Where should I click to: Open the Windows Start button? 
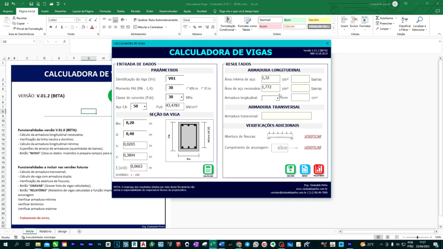coord(5,244)
